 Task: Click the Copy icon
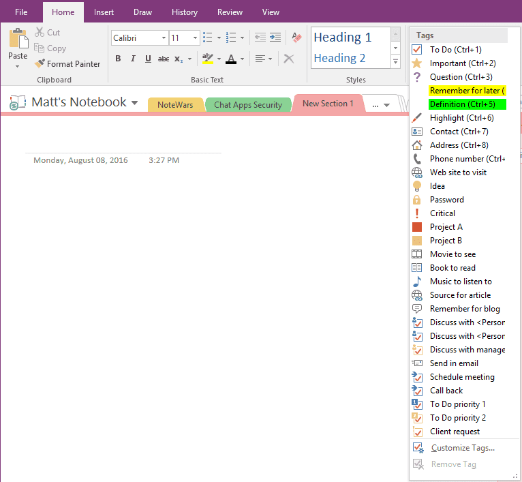point(39,48)
